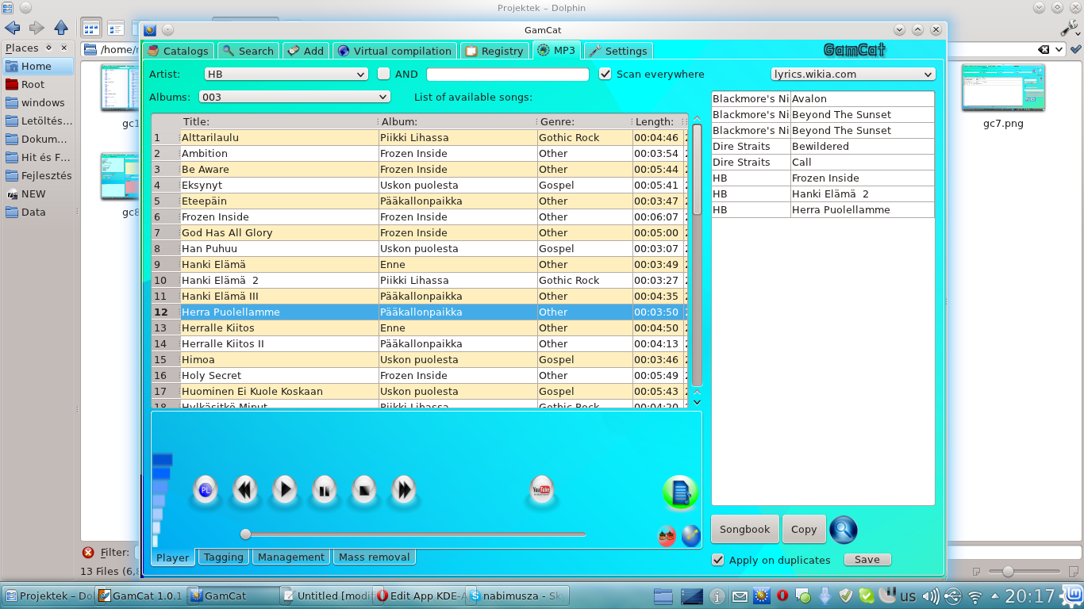
Task: Click the Opera icon in system tray
Action: tap(782, 596)
